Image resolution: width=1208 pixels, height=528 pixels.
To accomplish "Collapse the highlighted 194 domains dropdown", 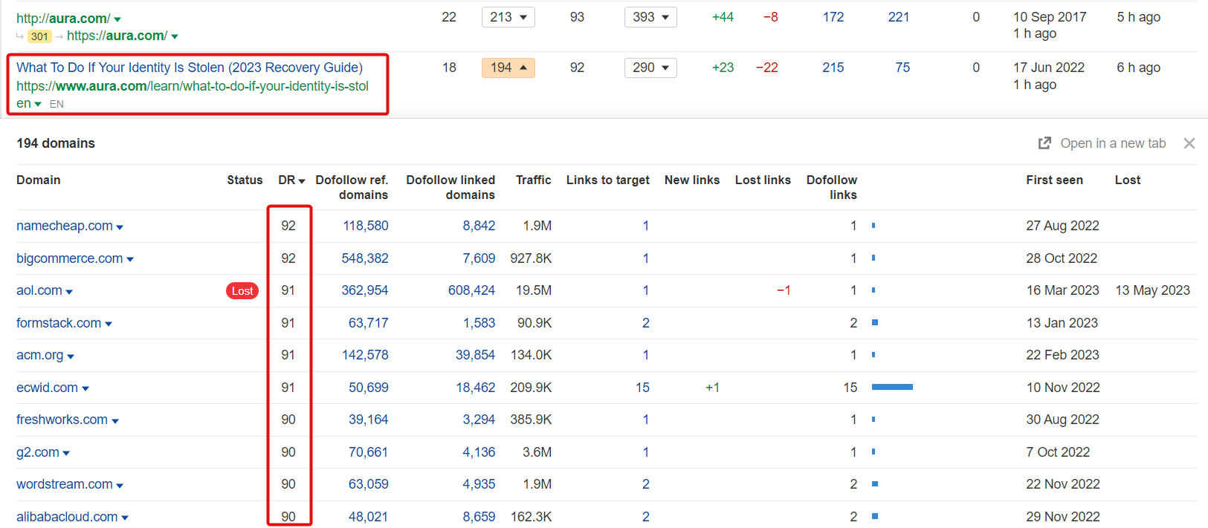I will click(x=508, y=68).
